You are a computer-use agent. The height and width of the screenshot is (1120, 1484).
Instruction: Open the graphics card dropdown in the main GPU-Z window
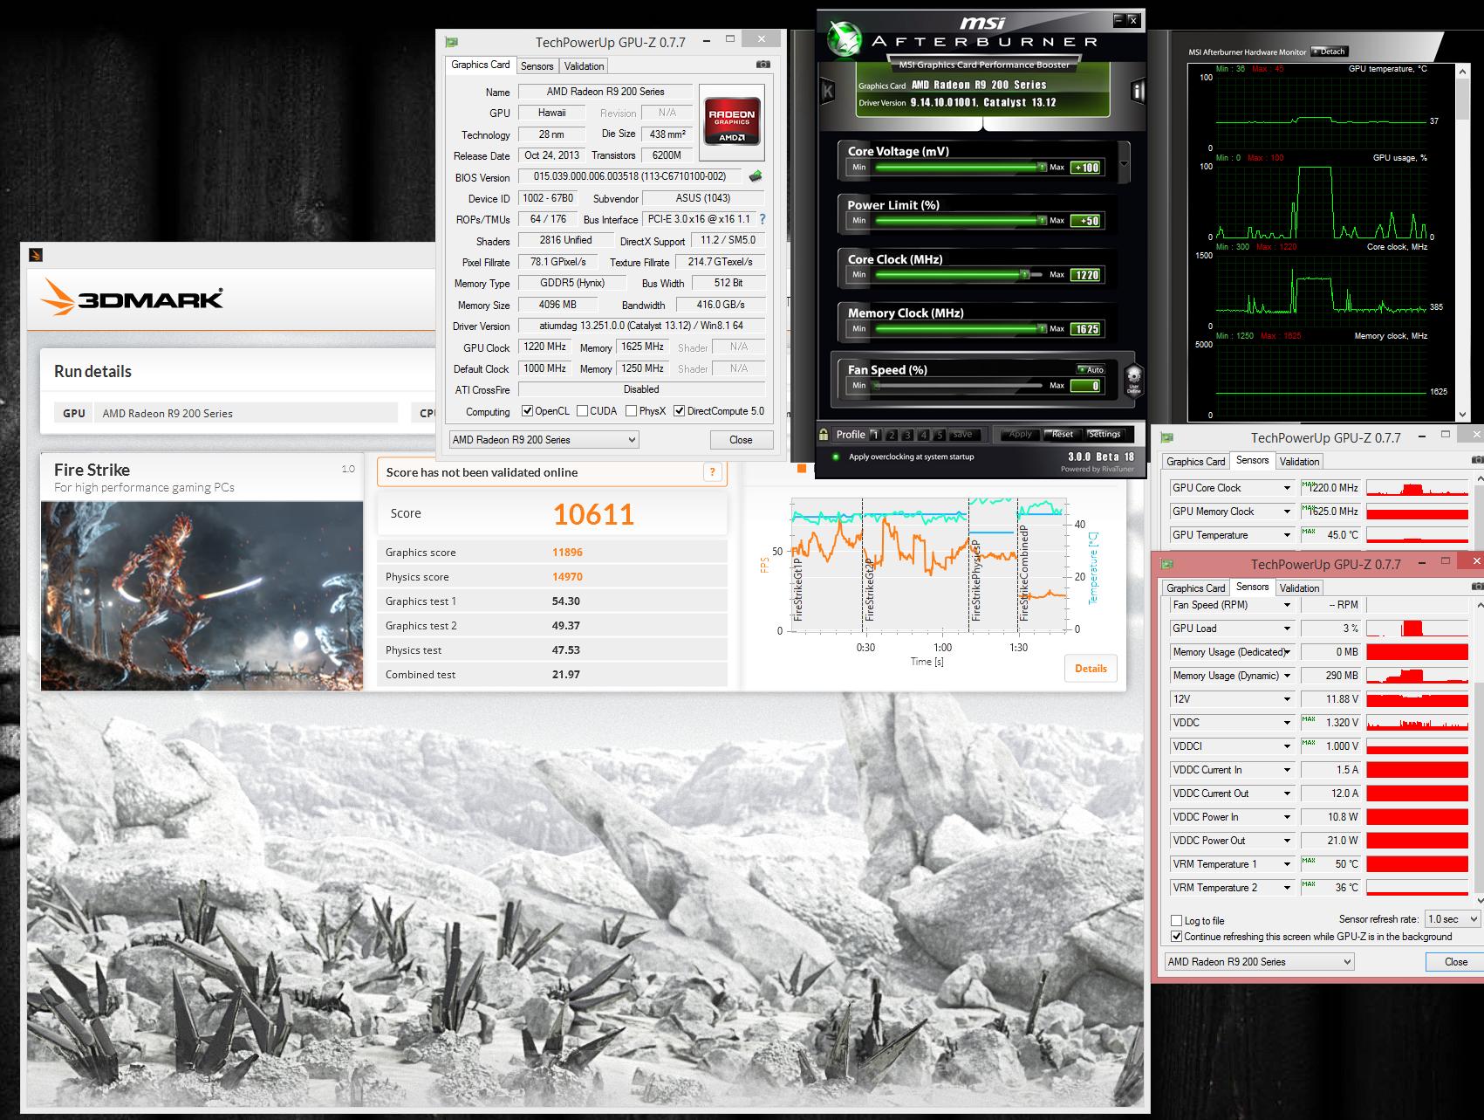pos(544,439)
